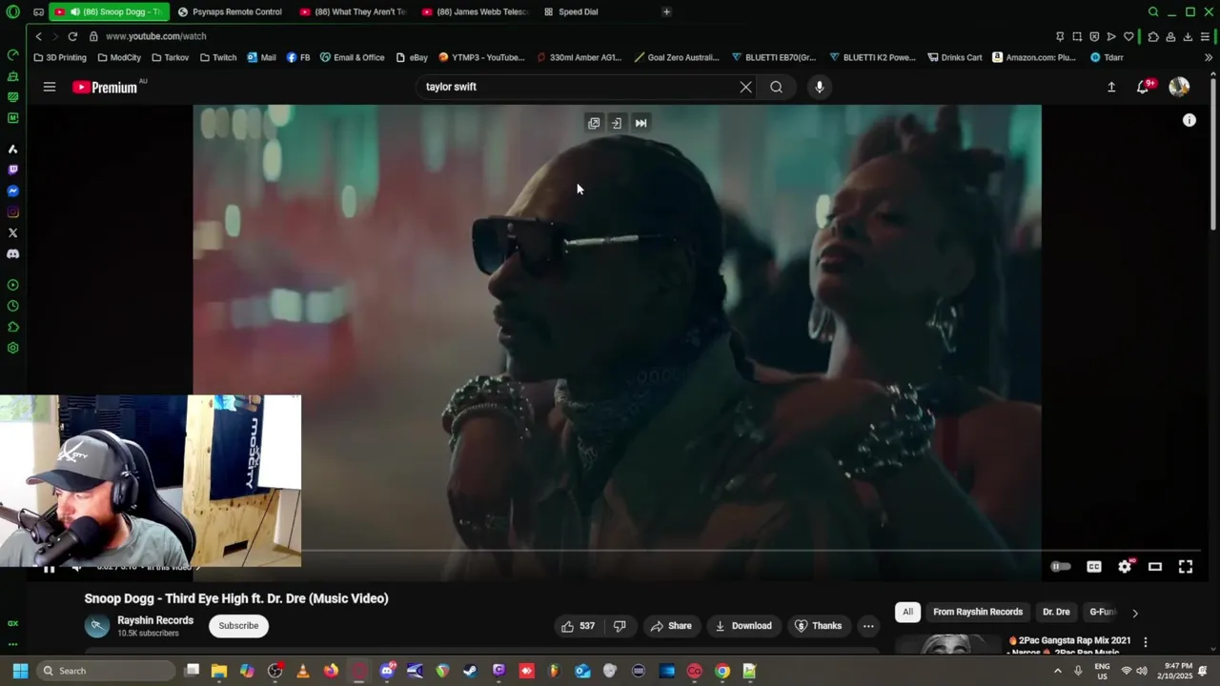Open the sidebar history clock icon

tap(12, 306)
